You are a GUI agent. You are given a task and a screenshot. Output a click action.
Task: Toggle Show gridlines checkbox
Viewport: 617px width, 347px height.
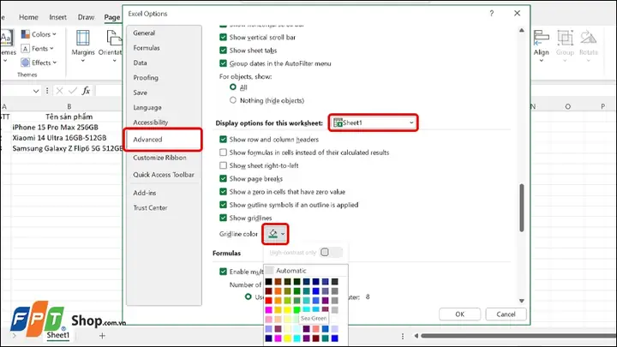tap(223, 218)
